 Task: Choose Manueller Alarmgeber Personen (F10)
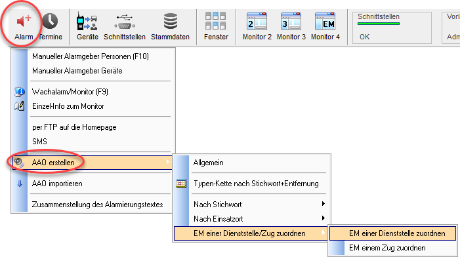click(91, 56)
